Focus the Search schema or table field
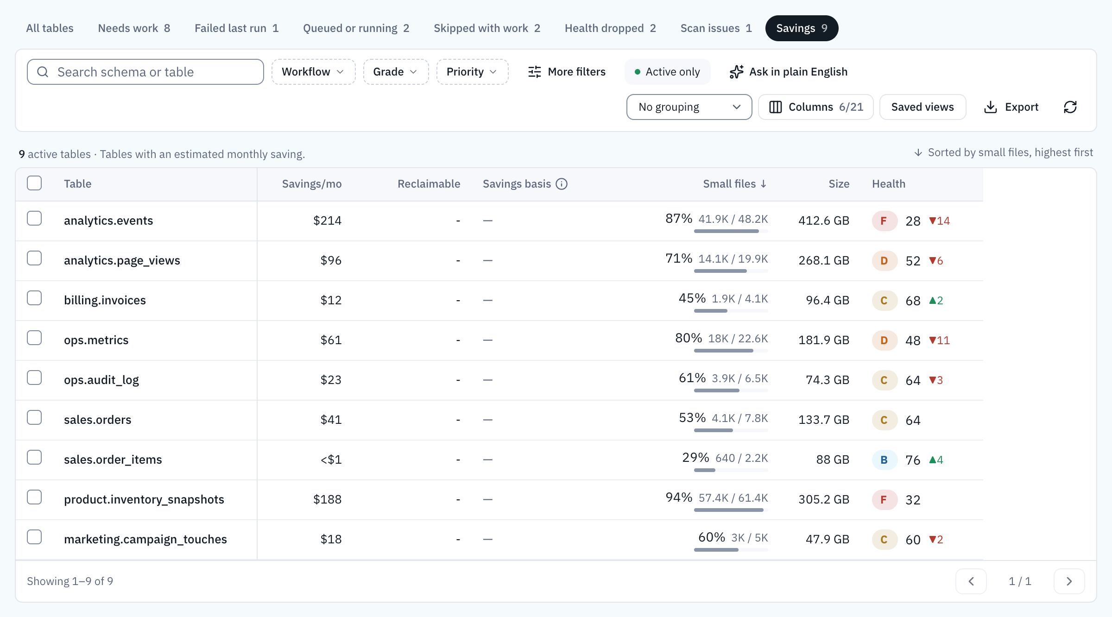The height and width of the screenshot is (617, 1112). pos(145,72)
